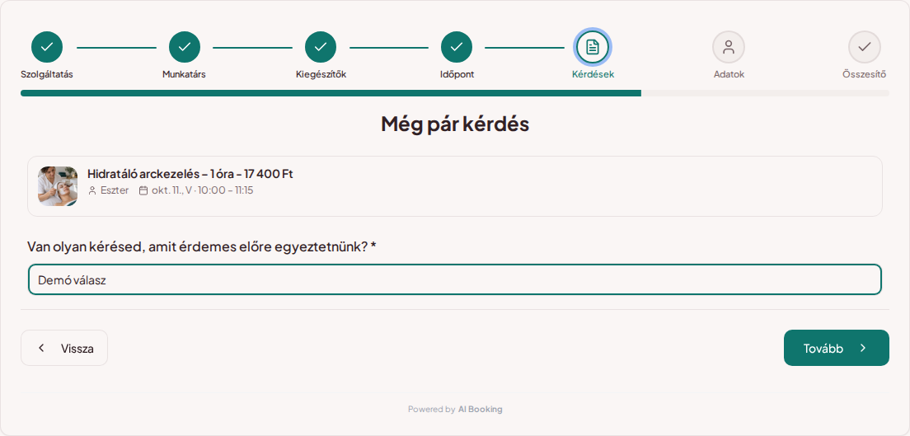Select the "Időpont" step label

tap(457, 74)
